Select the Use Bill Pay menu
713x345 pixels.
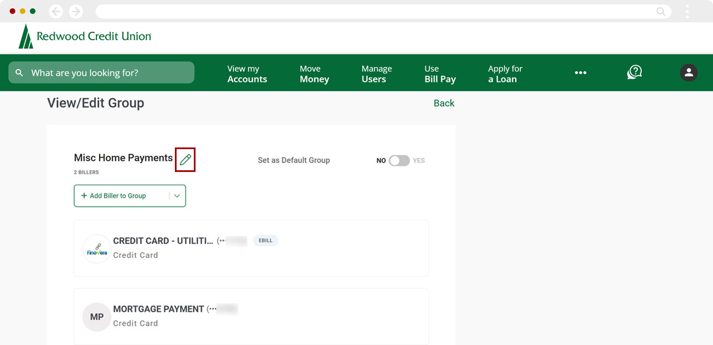click(x=439, y=73)
